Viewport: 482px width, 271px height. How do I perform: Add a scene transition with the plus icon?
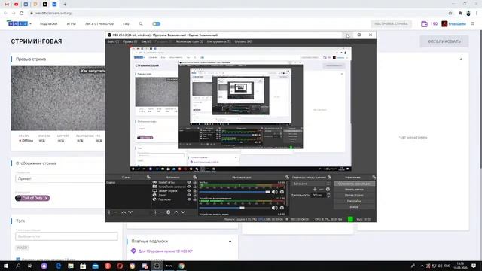pyautogui.click(x=315, y=189)
